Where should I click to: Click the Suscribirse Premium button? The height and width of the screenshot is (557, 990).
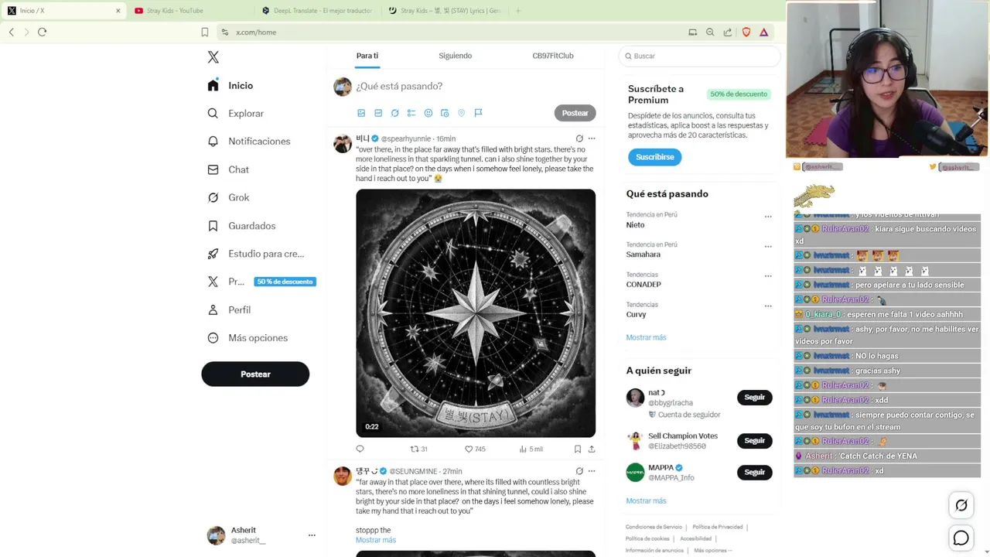coord(654,157)
